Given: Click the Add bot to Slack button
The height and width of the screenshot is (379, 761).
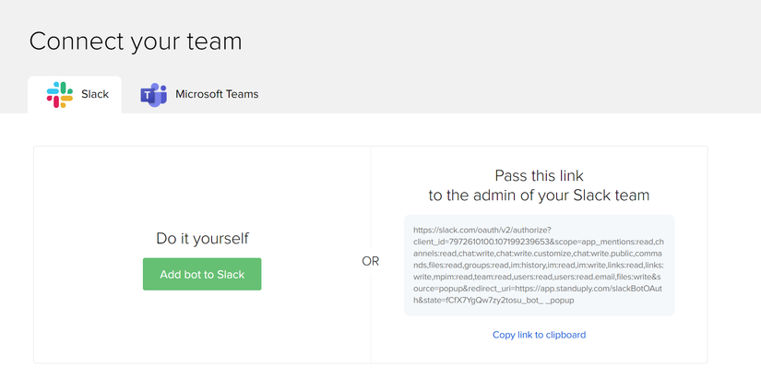Looking at the screenshot, I should (202, 274).
